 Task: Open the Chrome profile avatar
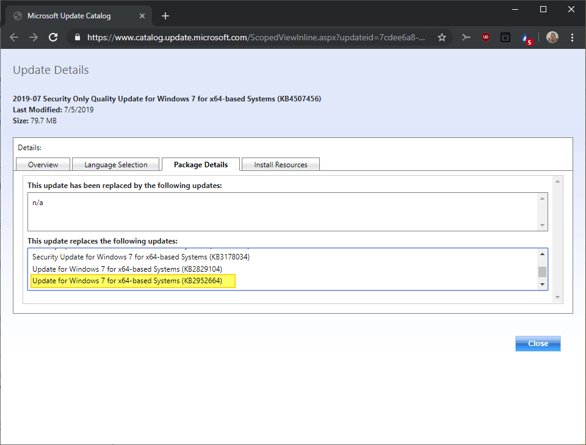coord(552,37)
